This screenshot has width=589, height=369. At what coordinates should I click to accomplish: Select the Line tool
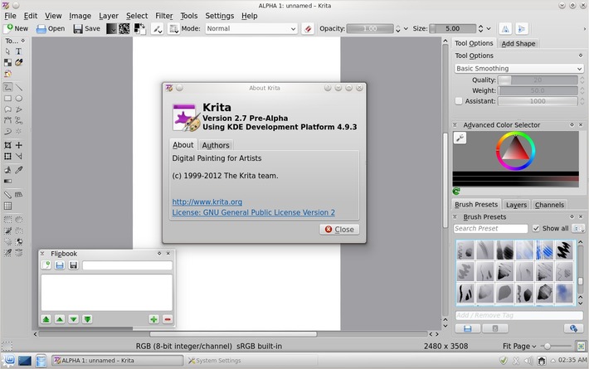(x=19, y=87)
